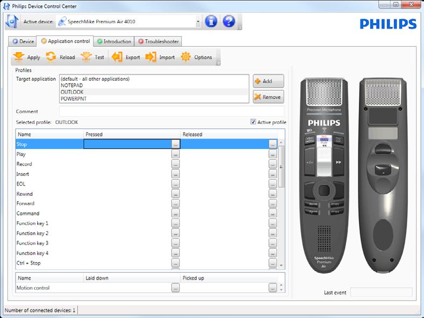Open Pressed ellipsis button for Rewind
The width and height of the screenshot is (424, 318).
[x=175, y=194]
